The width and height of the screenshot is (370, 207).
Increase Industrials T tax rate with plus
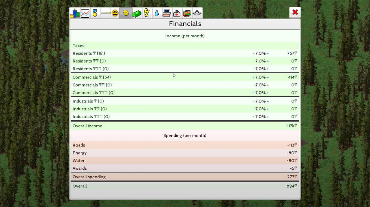(x=268, y=101)
